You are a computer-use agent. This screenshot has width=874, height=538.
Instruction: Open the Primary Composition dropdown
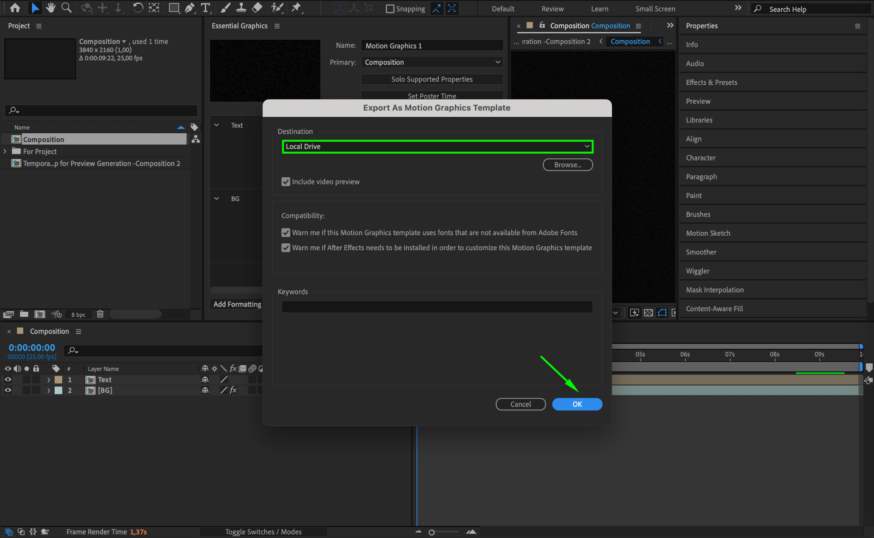pos(432,62)
